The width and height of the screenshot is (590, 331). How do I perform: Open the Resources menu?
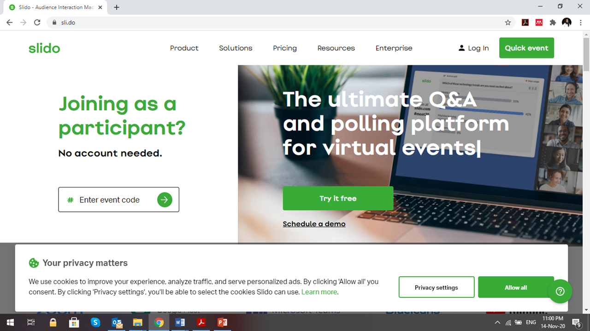[336, 48]
